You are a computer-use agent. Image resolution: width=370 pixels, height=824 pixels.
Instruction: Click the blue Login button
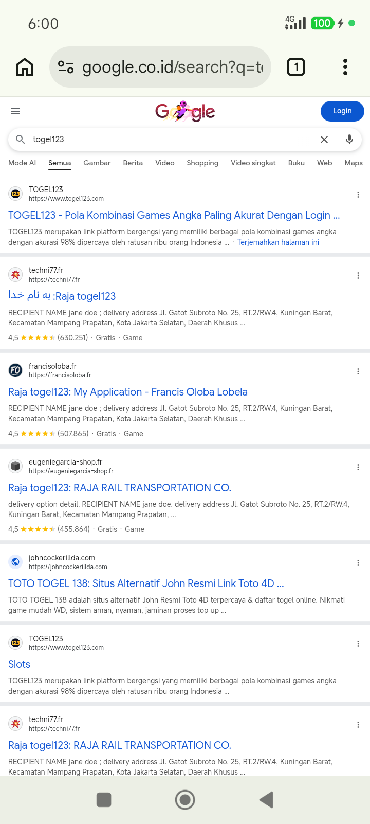pos(342,111)
